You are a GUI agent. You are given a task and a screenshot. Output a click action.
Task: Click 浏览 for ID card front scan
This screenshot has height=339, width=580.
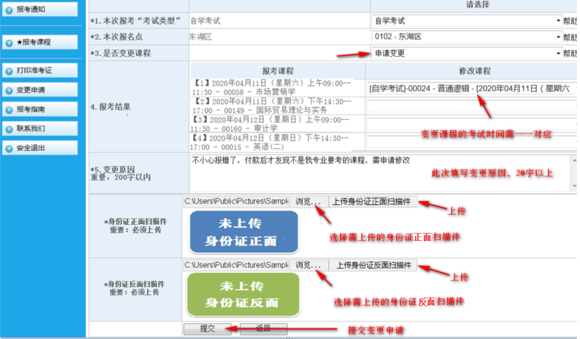(x=308, y=201)
